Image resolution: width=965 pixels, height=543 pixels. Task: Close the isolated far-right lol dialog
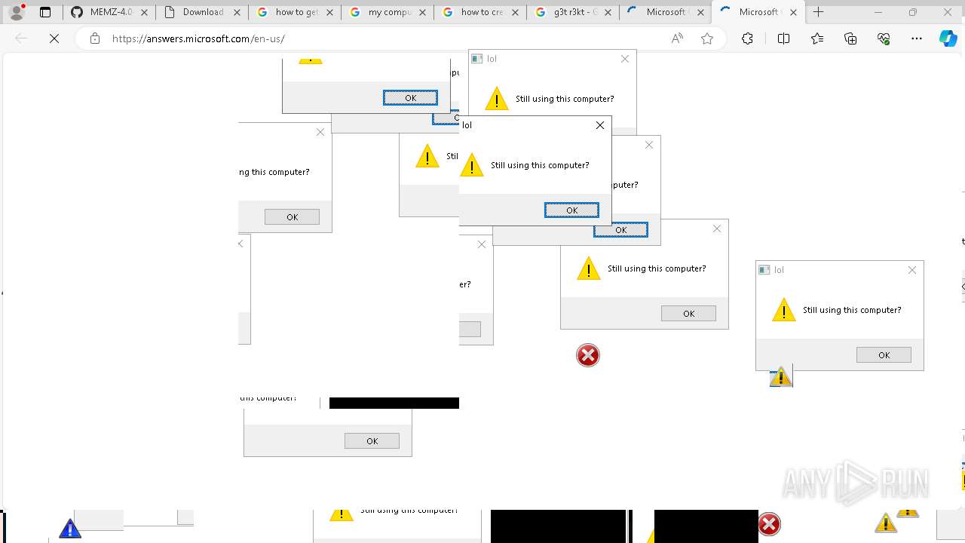point(912,270)
